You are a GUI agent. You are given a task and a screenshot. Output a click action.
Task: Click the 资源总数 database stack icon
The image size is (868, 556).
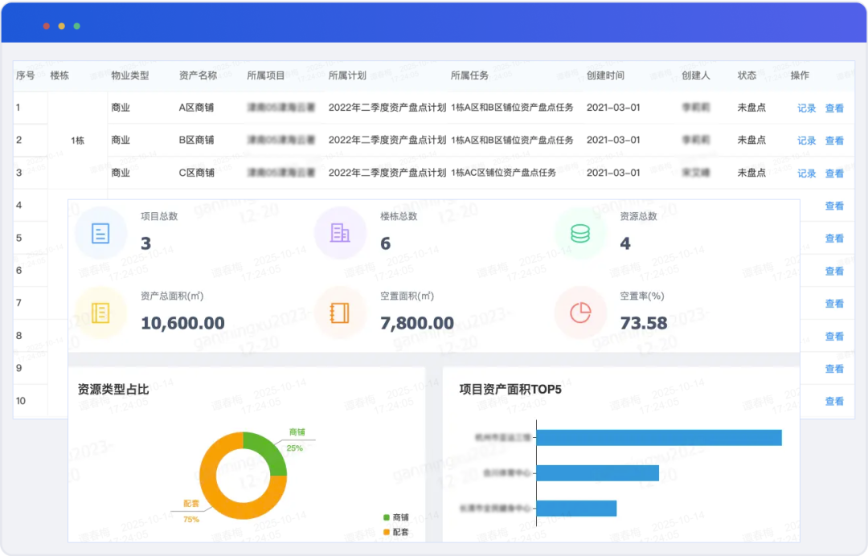(579, 233)
